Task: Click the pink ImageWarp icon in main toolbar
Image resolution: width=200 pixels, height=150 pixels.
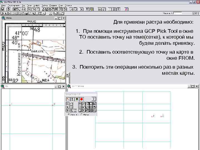Action: tap(126, 9)
